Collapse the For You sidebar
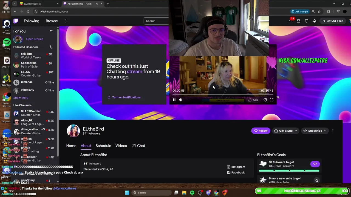 pos(52,31)
